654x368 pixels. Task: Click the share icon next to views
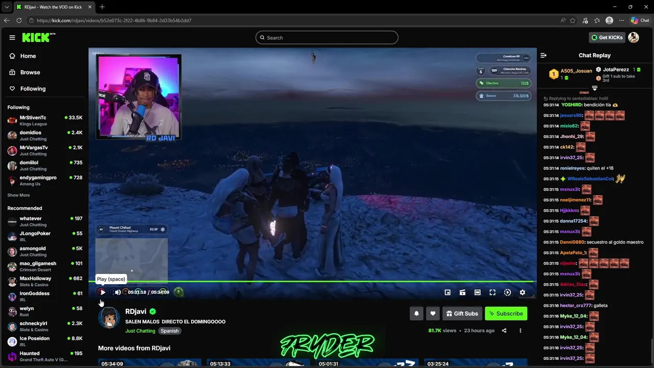coord(504,331)
